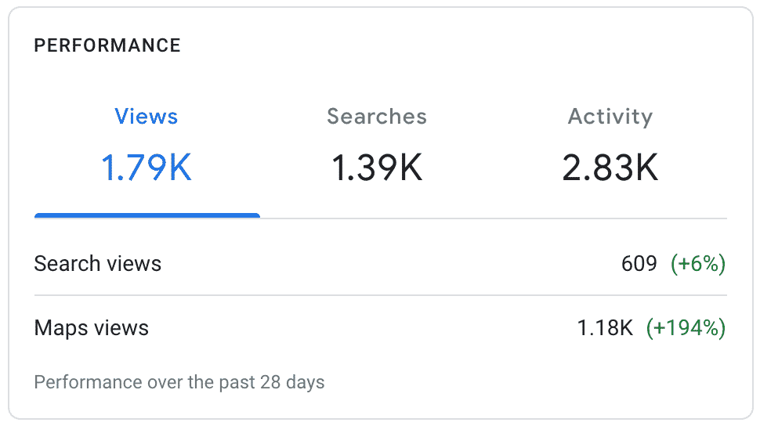Click the 1.79K views total
Viewport: 760px width, 426px height.
147,168
